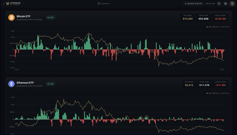Toggle ETH Price legend on Ethereum chart
Viewport: 237px width, 135px height.
tap(225, 93)
